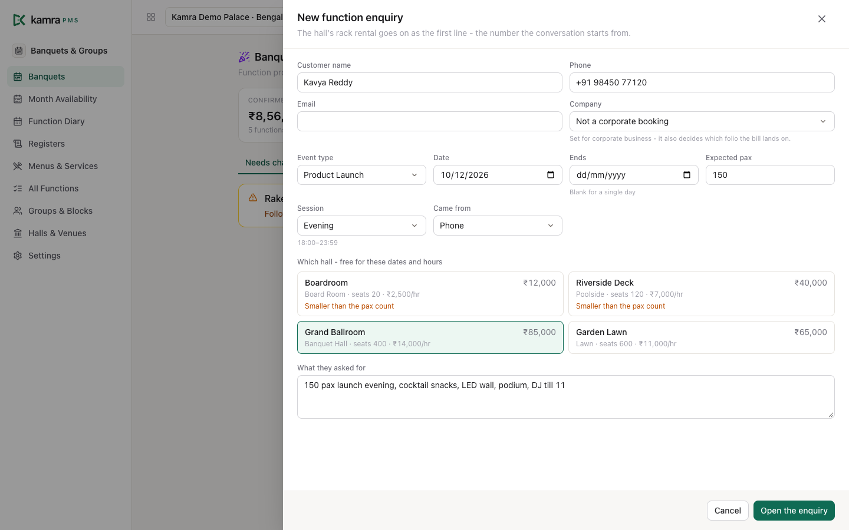
Task: Go to Menus & Services
Action: click(x=65, y=166)
